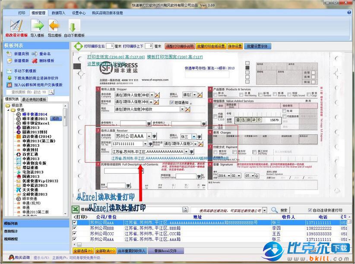This screenshot has height=264, width=355.
Task: Click the 批量设置字体 button
Action: [257, 46]
